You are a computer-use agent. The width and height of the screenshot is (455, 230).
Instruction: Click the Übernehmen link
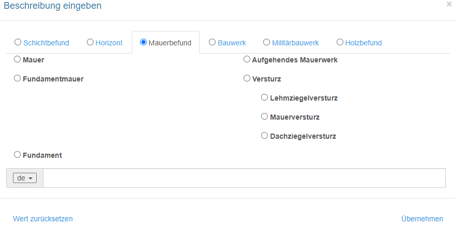pos(422,219)
